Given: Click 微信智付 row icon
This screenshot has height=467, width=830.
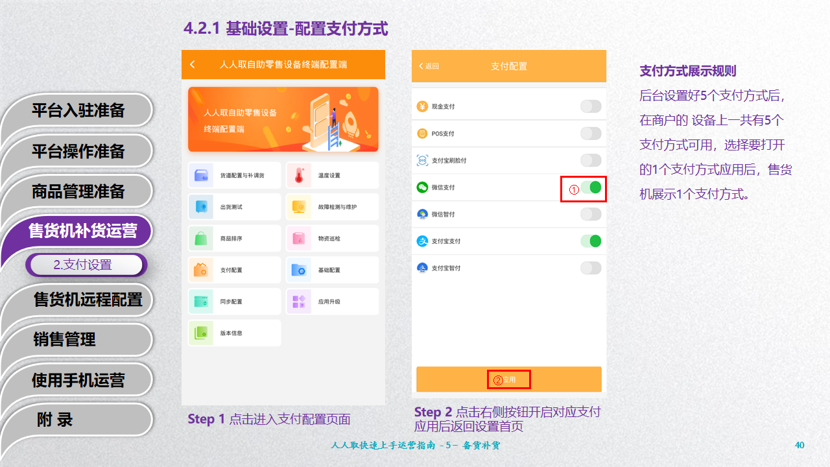Looking at the screenshot, I should pos(422,214).
